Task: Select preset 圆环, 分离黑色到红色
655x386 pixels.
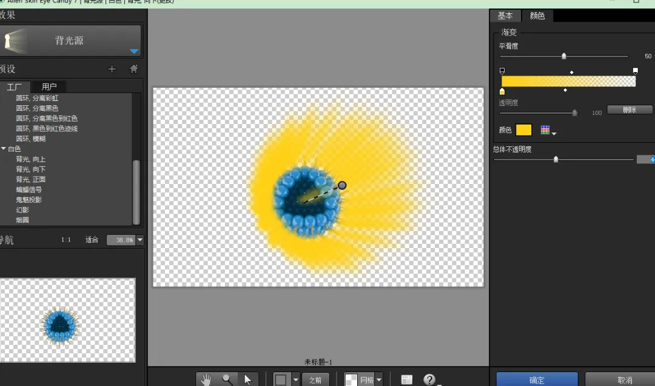Action: click(47, 119)
